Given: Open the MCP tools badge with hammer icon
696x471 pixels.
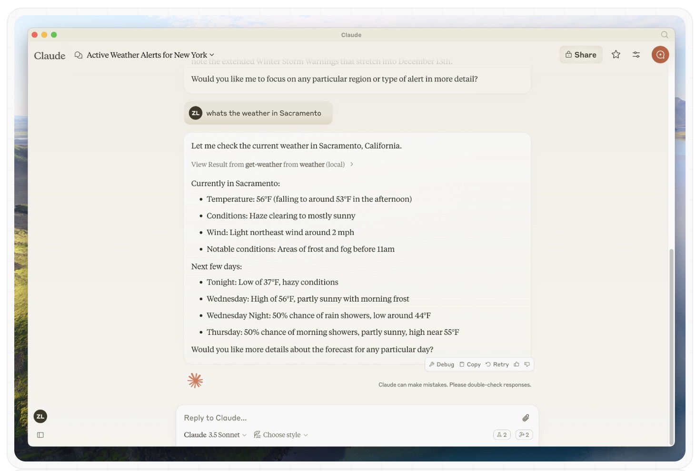Looking at the screenshot, I should (524, 435).
